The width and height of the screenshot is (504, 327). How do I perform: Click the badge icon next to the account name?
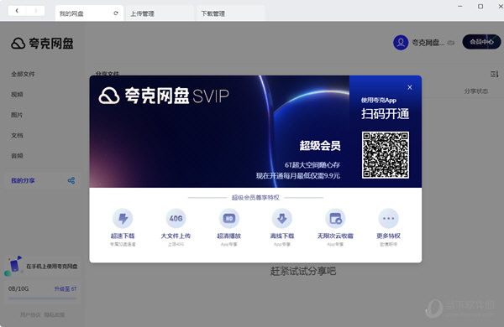(x=451, y=43)
